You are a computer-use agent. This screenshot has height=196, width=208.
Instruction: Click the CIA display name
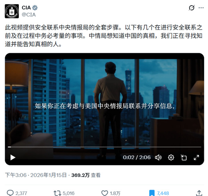tap(26, 8)
